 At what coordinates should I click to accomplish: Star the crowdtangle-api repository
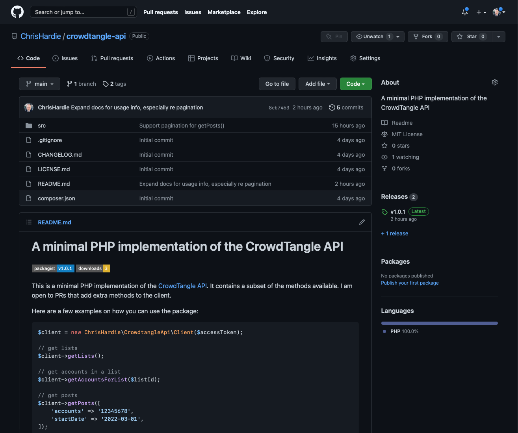pos(472,37)
